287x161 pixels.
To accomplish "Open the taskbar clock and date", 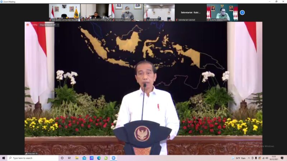I will coord(274,158).
